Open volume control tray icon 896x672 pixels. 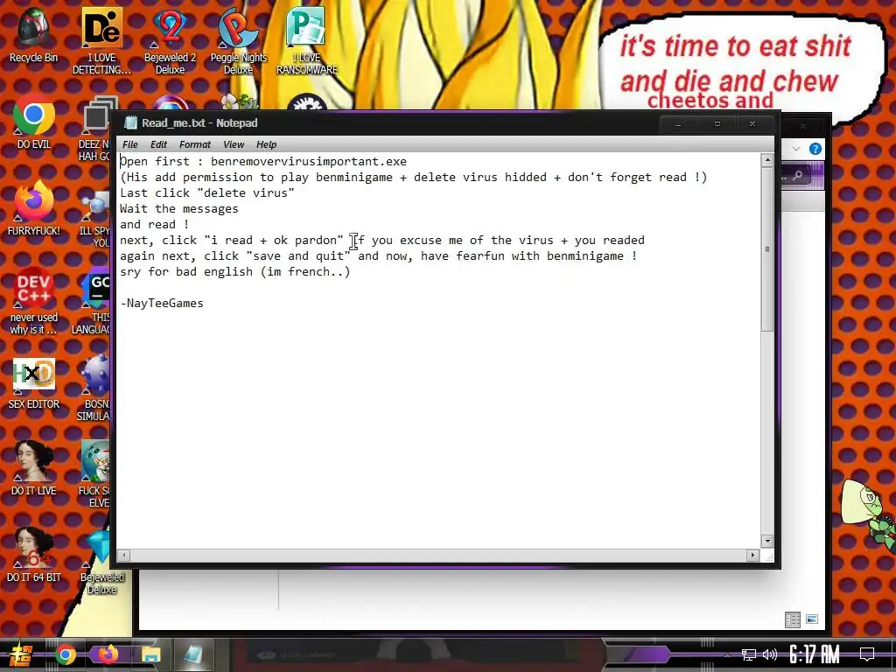tap(770, 654)
